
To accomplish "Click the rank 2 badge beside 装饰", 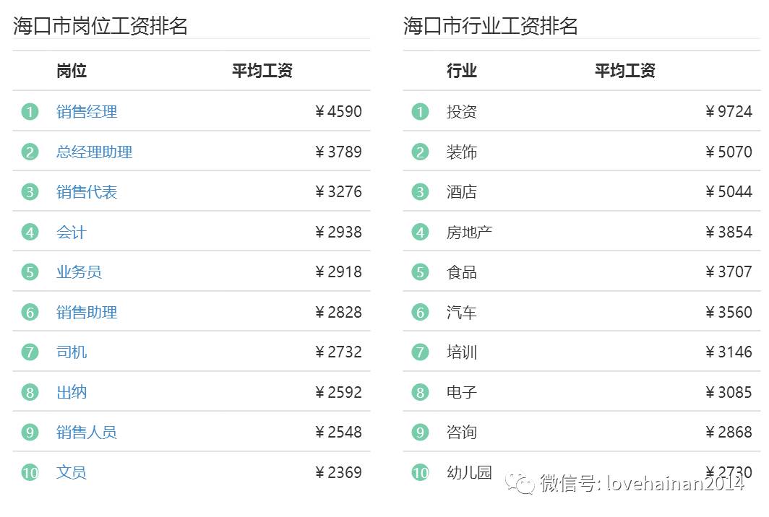I will pyautogui.click(x=419, y=152).
